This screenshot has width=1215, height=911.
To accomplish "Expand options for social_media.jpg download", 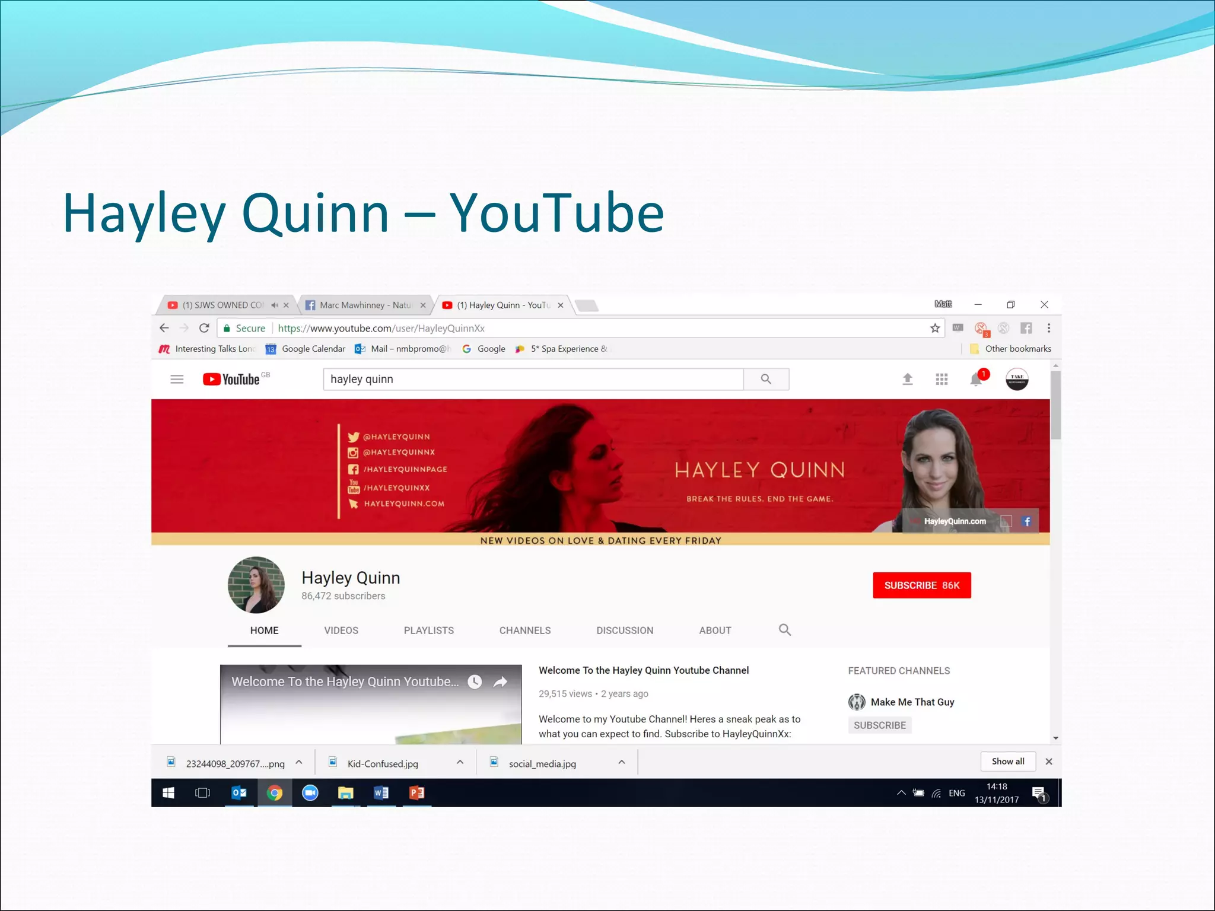I will click(622, 763).
